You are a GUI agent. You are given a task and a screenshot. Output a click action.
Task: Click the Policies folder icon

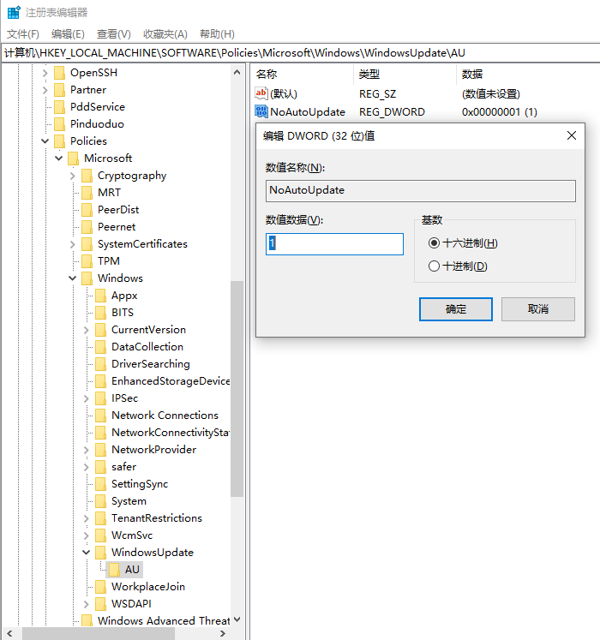(x=60, y=141)
